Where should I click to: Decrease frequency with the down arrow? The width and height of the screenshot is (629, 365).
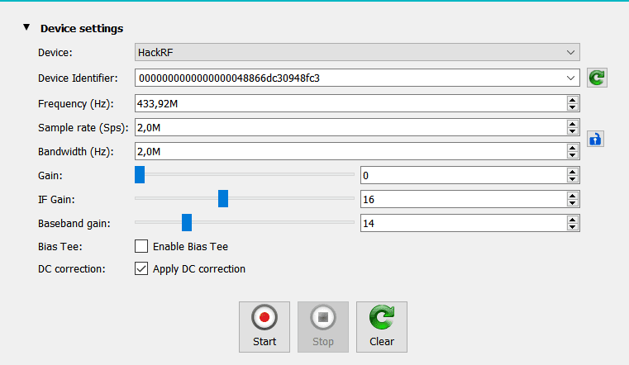coord(573,107)
